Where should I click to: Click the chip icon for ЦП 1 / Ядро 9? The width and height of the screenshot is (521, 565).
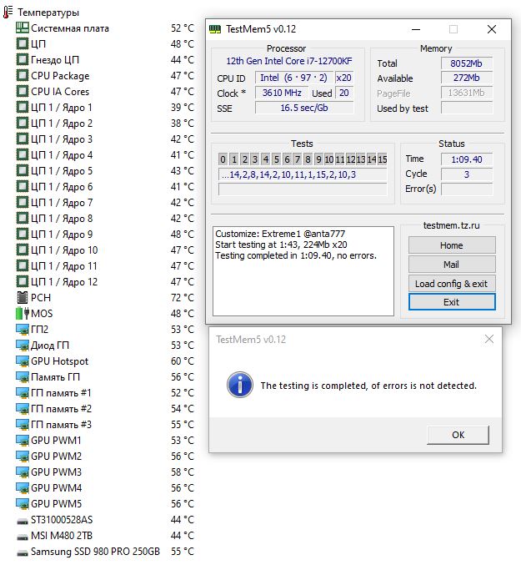(x=23, y=235)
